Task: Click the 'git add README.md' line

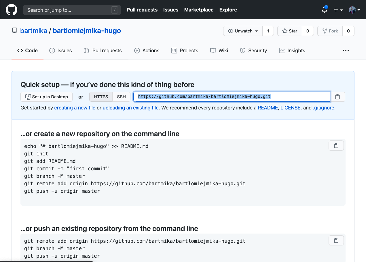Action: 50,161
